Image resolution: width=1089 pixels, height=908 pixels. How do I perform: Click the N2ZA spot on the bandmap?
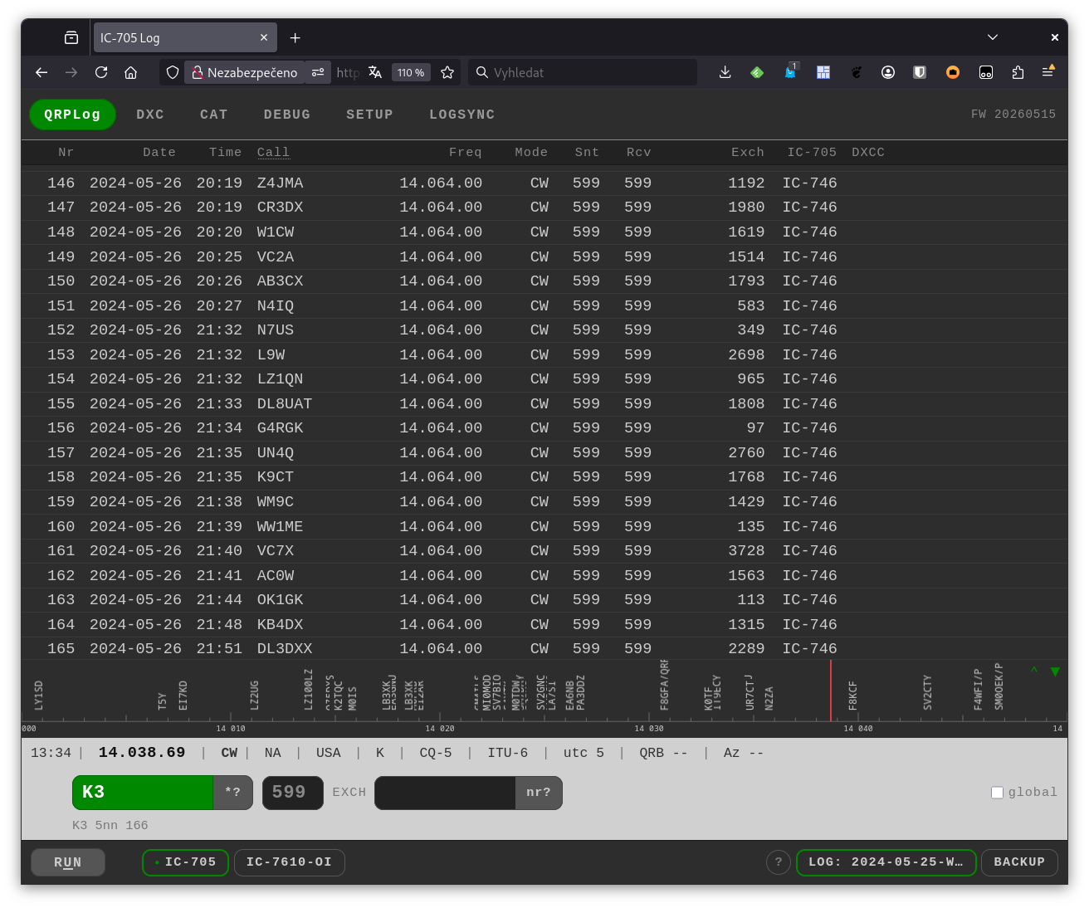click(x=769, y=698)
